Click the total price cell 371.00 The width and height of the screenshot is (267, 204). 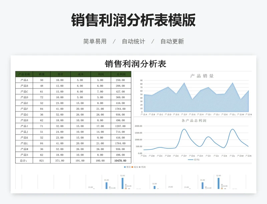pos(60,160)
